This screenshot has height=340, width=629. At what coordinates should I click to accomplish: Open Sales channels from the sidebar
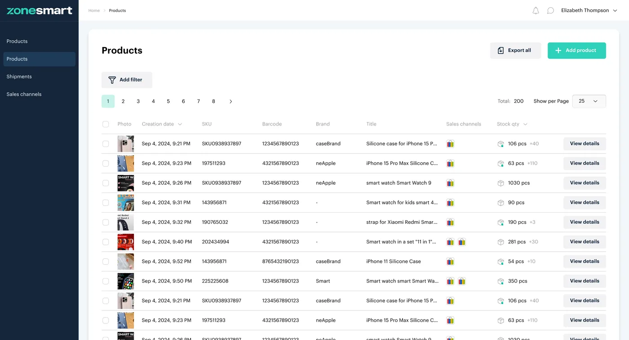click(24, 94)
